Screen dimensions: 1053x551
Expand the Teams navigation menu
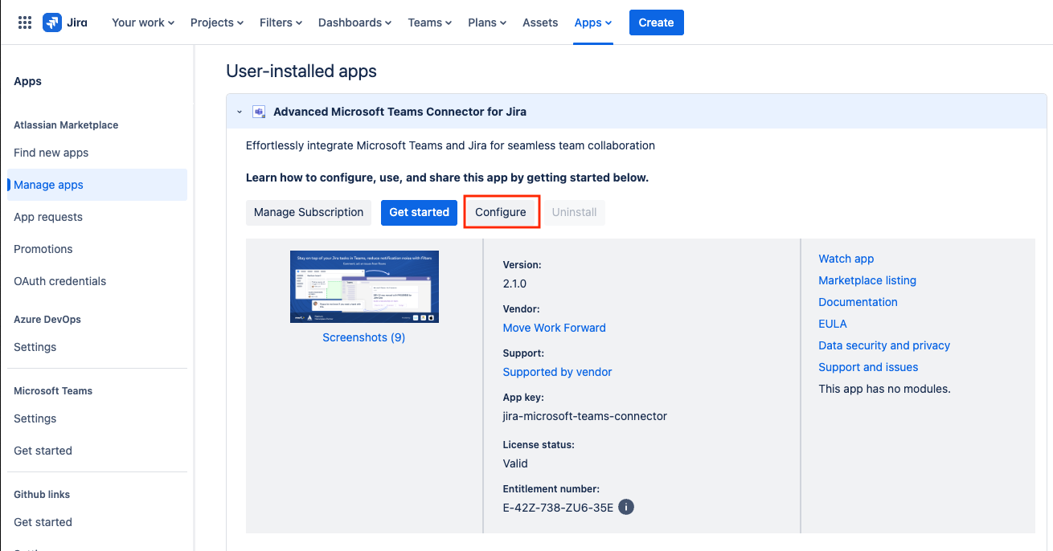(429, 22)
